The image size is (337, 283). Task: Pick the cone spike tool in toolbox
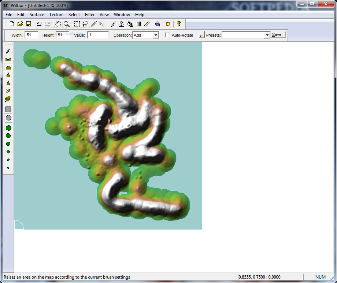click(8, 83)
